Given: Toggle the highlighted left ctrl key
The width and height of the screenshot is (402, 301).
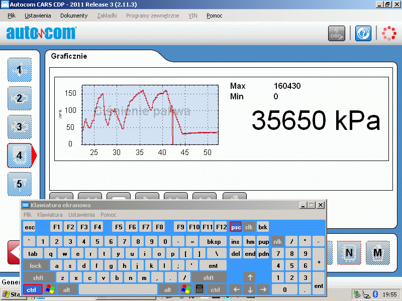Looking at the screenshot, I should [33, 289].
